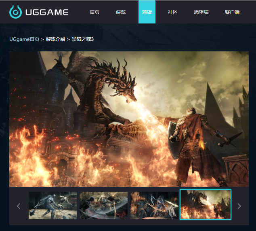Open the 愿望墙 tab
The image size is (256, 231).
pyautogui.click(x=201, y=12)
